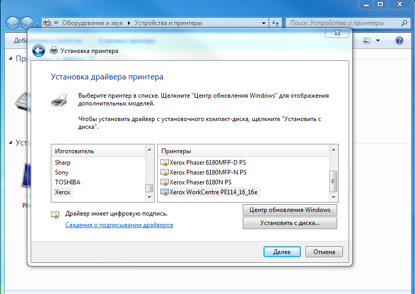The width and height of the screenshot is (415, 294).
Task: Select Sharp in manufacturer list
Action: tap(63, 162)
